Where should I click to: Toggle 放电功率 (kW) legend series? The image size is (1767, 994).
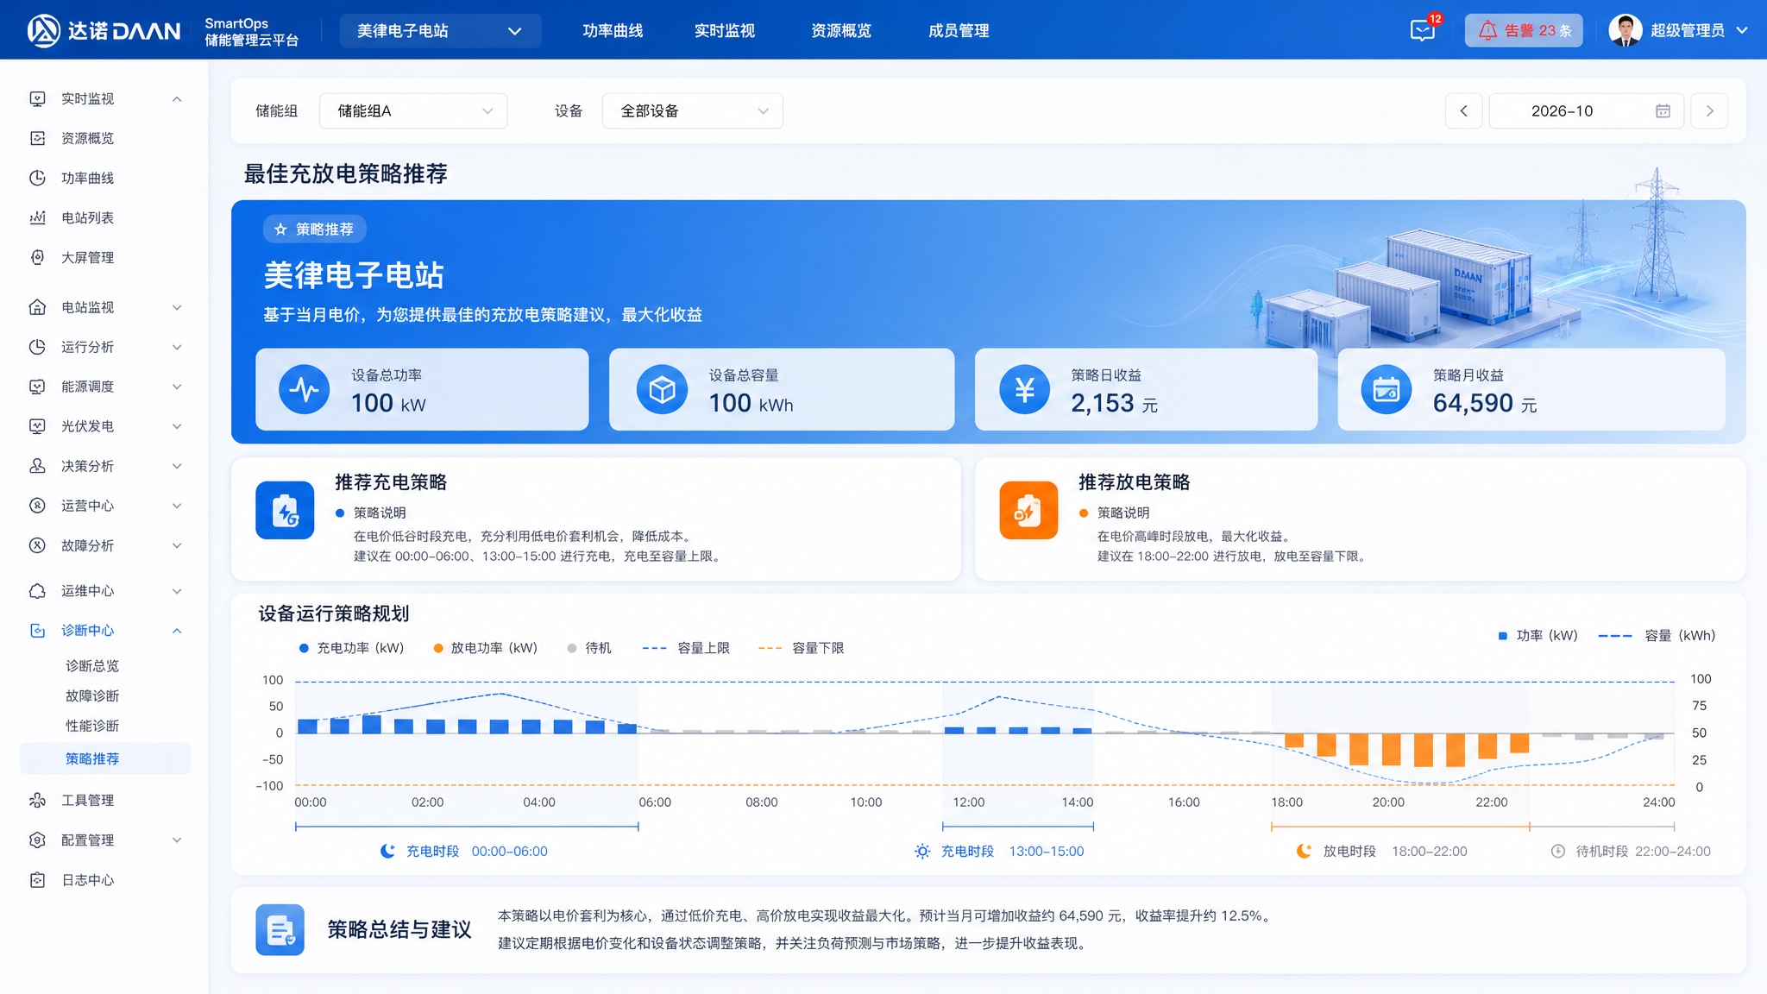(485, 648)
